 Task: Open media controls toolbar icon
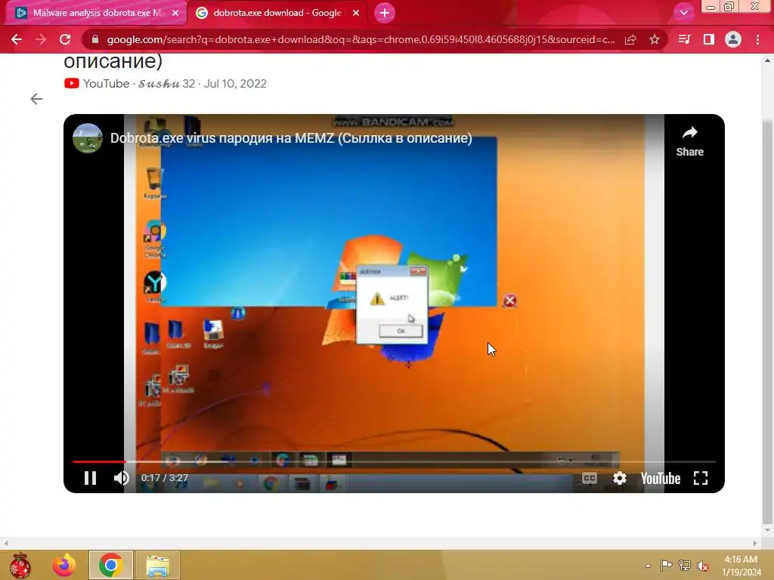tap(684, 39)
